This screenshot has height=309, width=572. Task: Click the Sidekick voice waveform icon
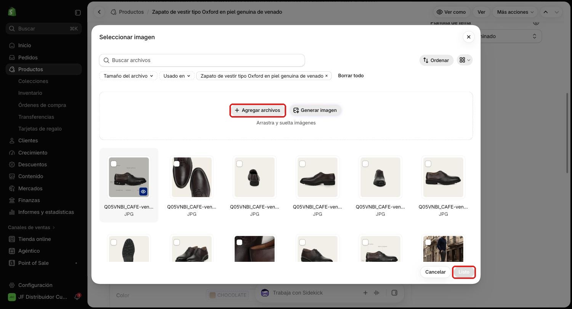[377, 293]
